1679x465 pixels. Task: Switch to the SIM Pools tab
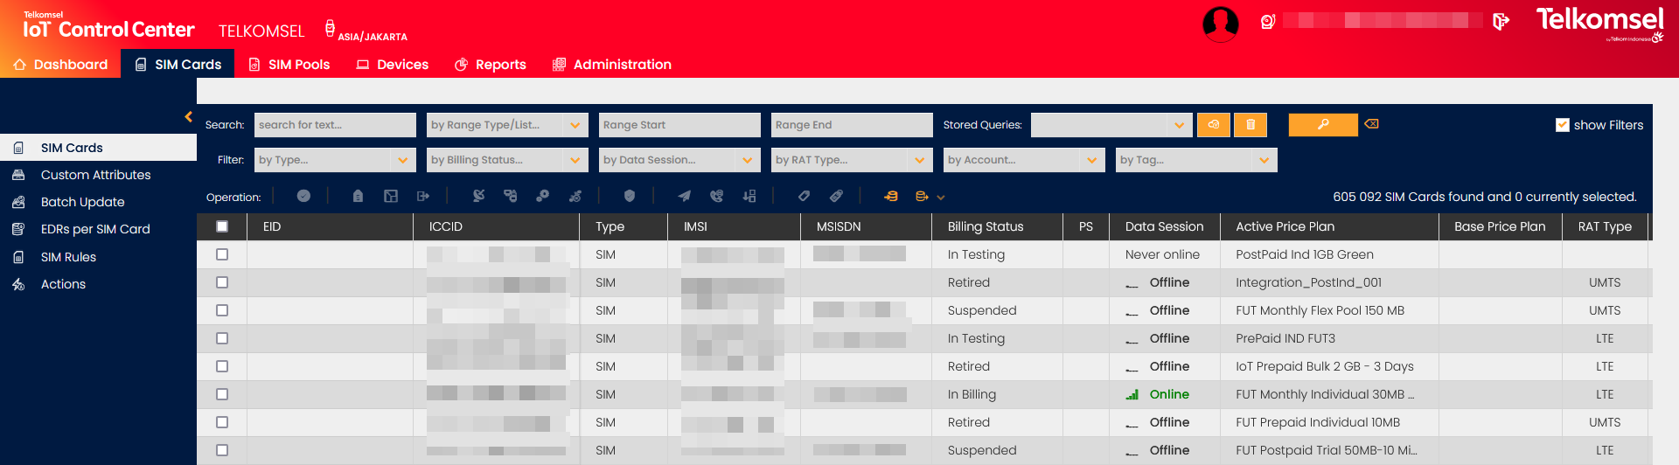(289, 65)
